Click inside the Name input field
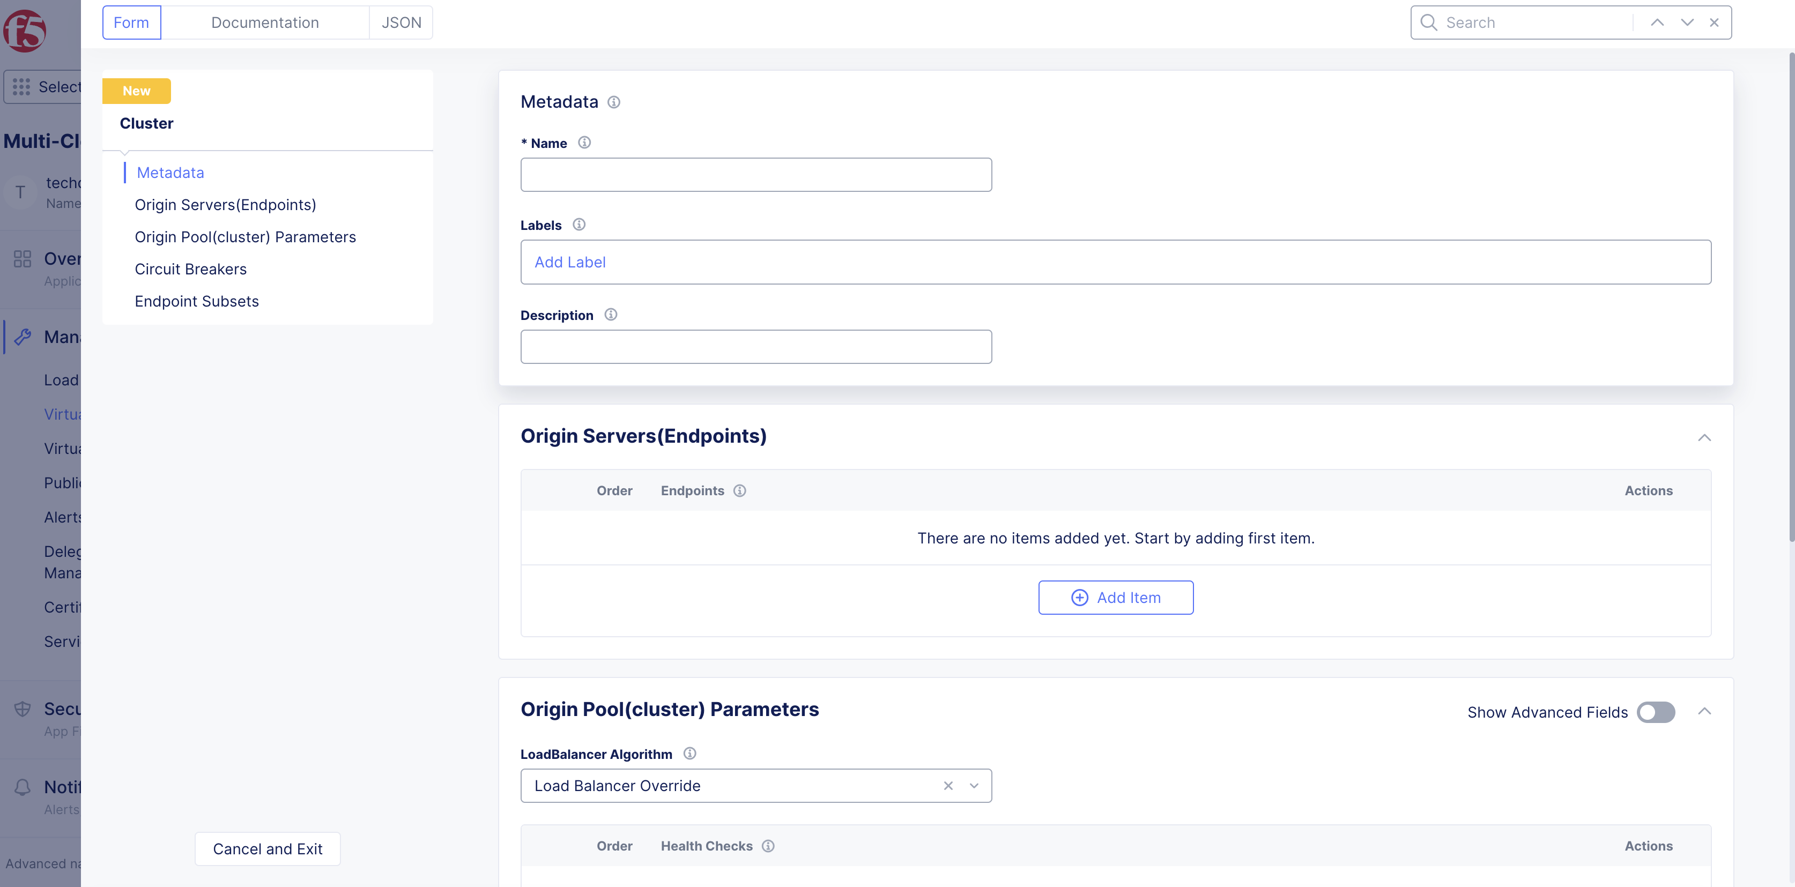The image size is (1795, 887). [756, 174]
